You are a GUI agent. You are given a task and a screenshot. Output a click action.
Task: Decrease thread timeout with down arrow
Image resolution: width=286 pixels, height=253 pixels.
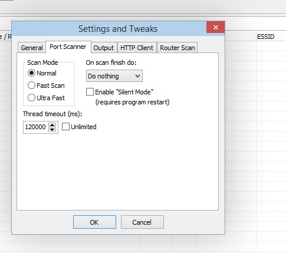(x=52, y=129)
